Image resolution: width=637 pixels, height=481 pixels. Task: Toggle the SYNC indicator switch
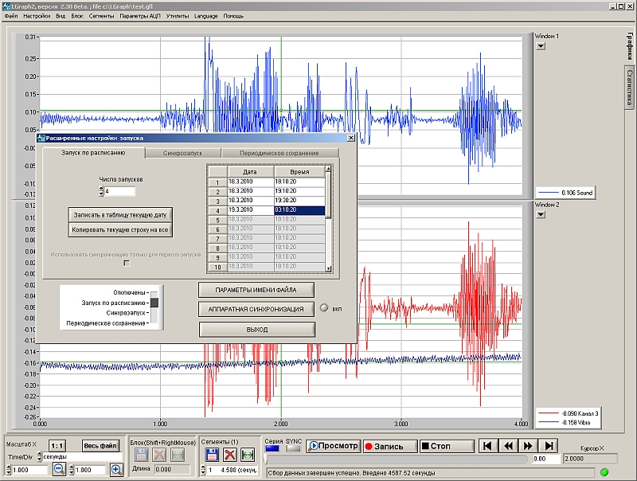click(x=294, y=448)
